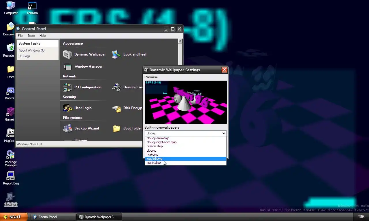Click the wallpaper preview image

(x=186, y=102)
